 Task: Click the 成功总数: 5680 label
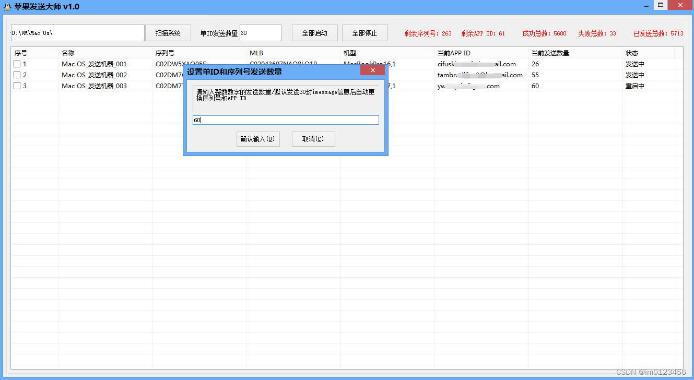[544, 33]
